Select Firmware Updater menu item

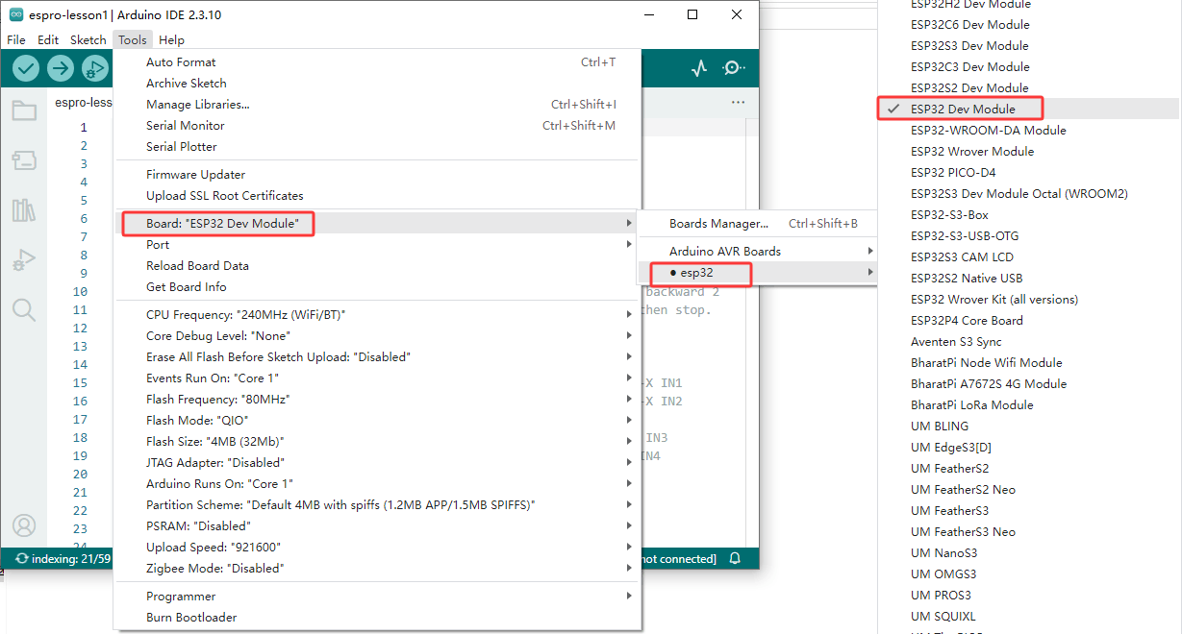click(x=376, y=175)
